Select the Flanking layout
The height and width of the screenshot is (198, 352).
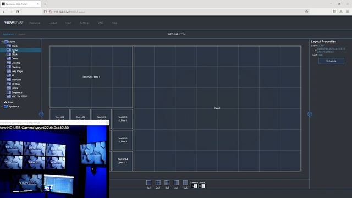click(x=16, y=67)
